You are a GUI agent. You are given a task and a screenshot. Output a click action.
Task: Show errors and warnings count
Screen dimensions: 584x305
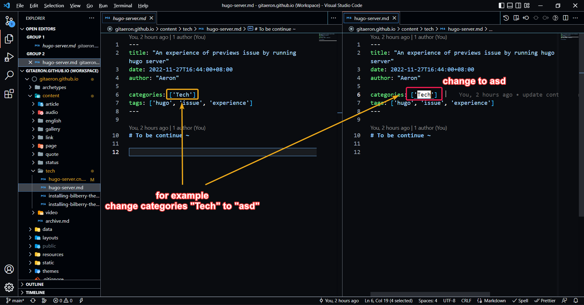pyautogui.click(x=63, y=300)
